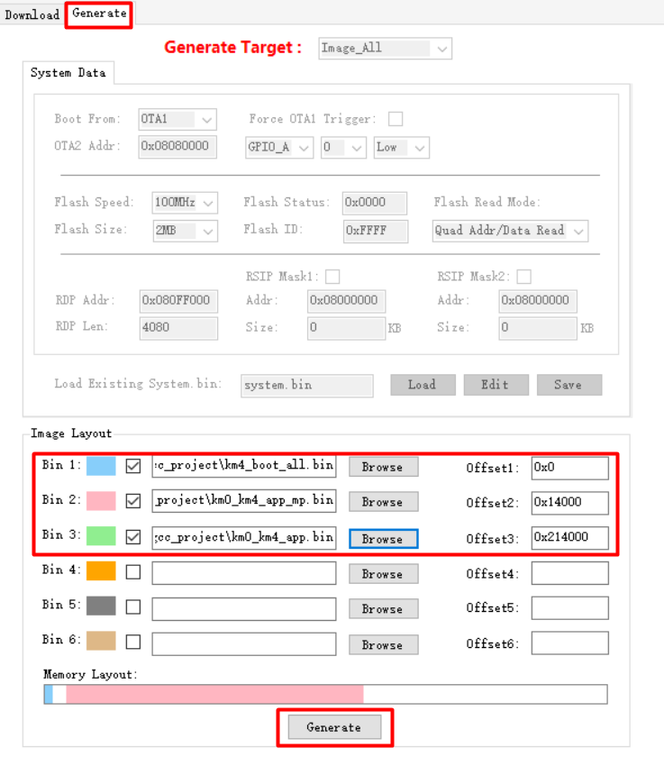Uncheck the Bin 2 checkbox

[133, 501]
